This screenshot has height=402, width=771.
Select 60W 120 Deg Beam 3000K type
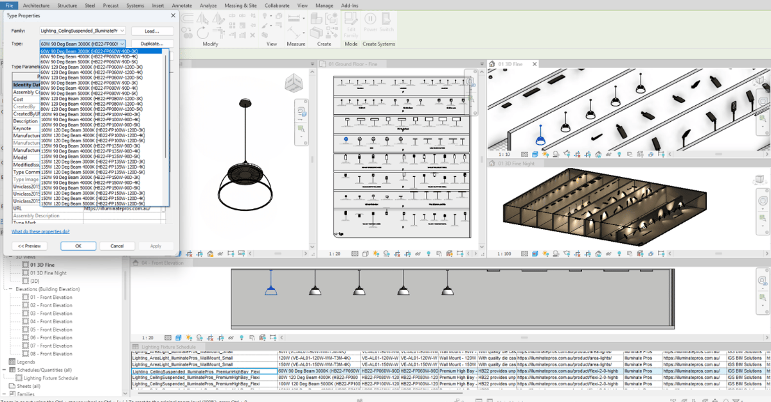coord(93,67)
